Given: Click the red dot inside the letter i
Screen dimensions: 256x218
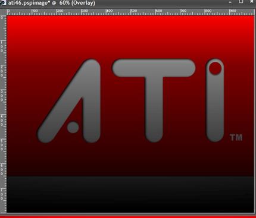Looking at the screenshot, I should click(215, 68).
